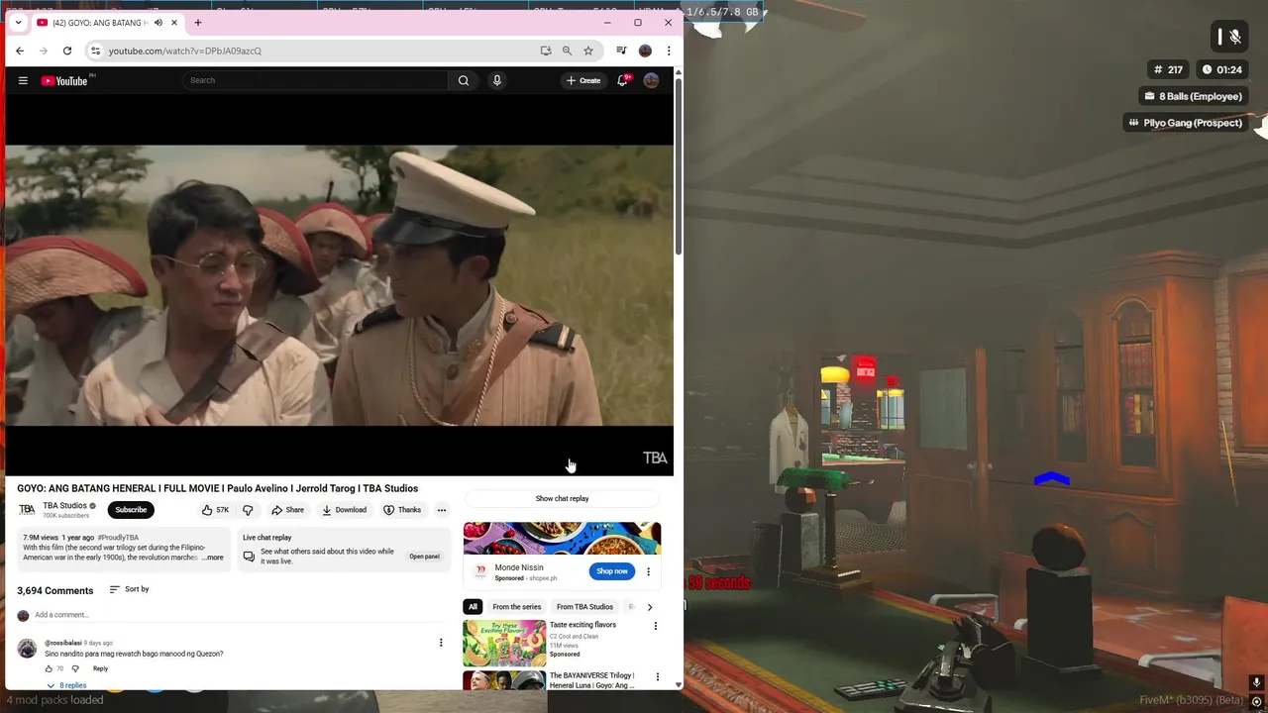The height and width of the screenshot is (713, 1268).
Task: Open the Create button menu
Action: tap(583, 80)
